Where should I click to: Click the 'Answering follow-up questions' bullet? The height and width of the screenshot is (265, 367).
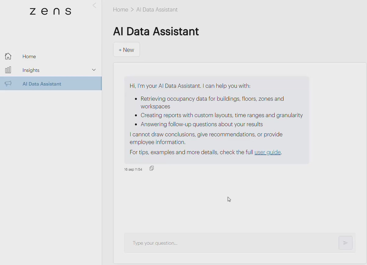click(202, 124)
